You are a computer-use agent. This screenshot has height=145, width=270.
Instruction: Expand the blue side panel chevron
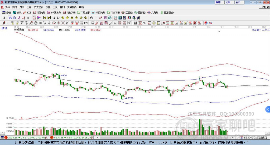(268, 109)
